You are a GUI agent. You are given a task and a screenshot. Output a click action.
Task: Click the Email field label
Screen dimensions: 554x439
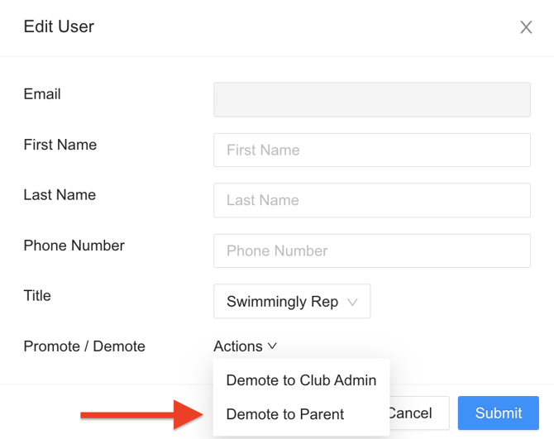point(42,94)
